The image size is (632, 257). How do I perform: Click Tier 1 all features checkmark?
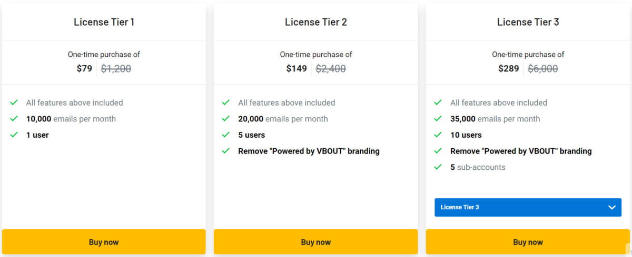pyautogui.click(x=14, y=102)
